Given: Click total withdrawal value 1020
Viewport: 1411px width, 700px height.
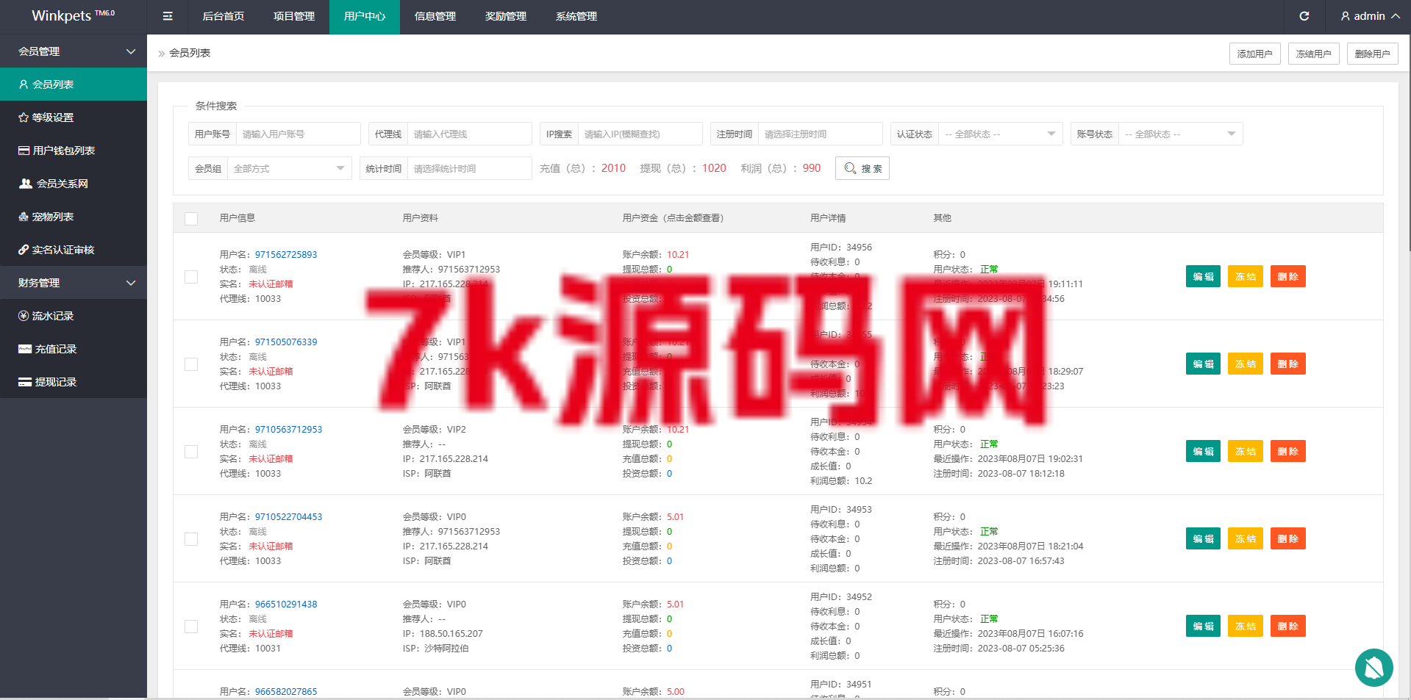Looking at the screenshot, I should pos(714,168).
